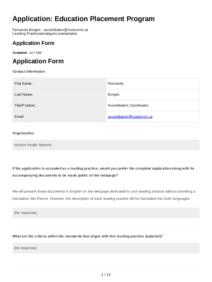
Task: Click the Title/Position label cell
Action: (59, 105)
